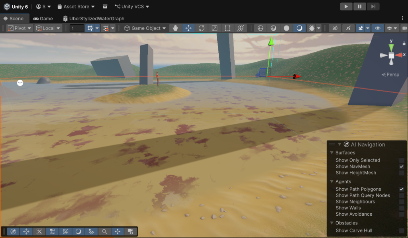Click the magnifier search icon in overlay bar

[x=104, y=231]
